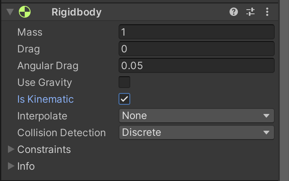Open the Interpolate dropdown

pyautogui.click(x=196, y=116)
